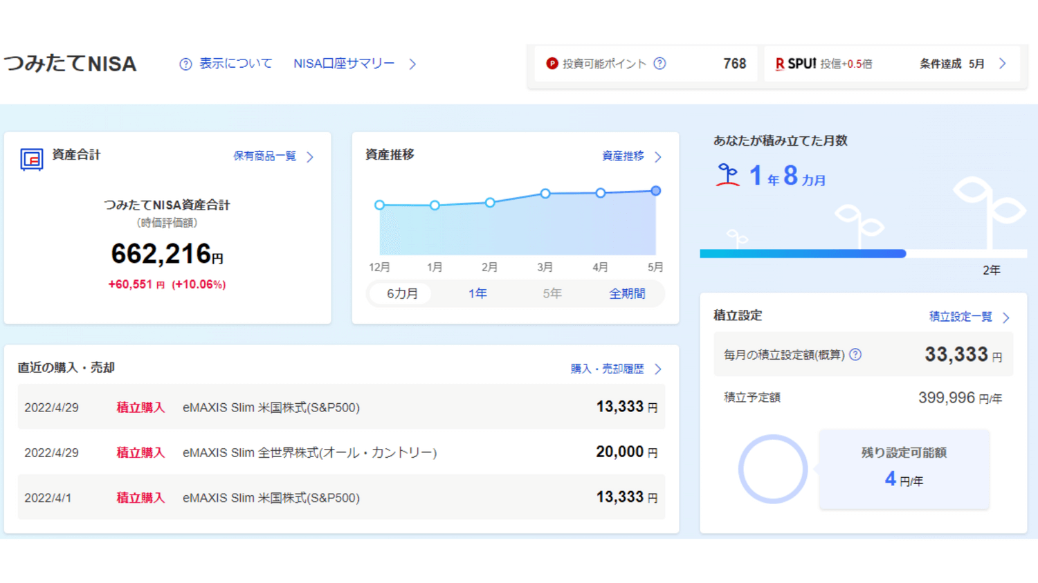This screenshot has height=583, width=1038.
Task: Click the 33,333円 monthly amount
Action: (x=963, y=355)
